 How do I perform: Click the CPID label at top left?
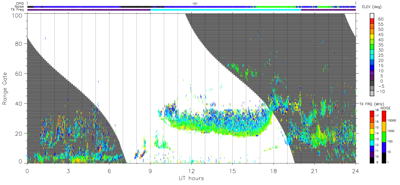tap(20, 3)
